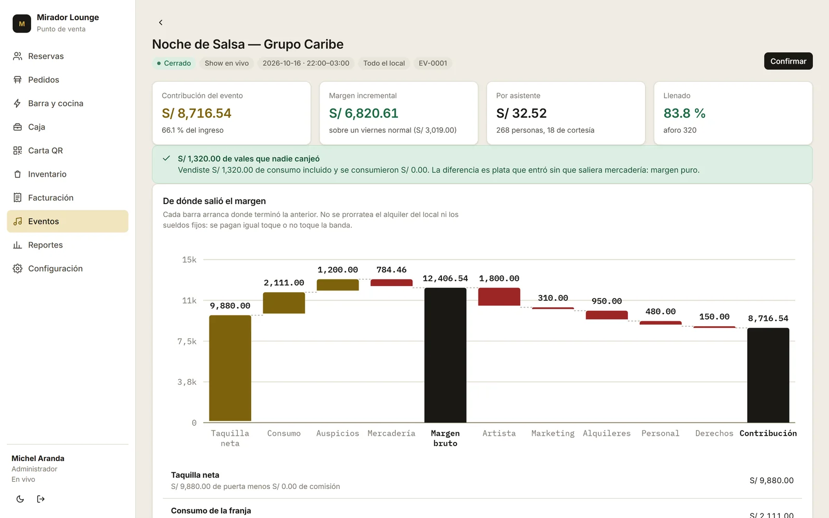Click the Alquileres 950.00 cost bar
Viewport: 829px width, 518px height.
click(x=607, y=315)
